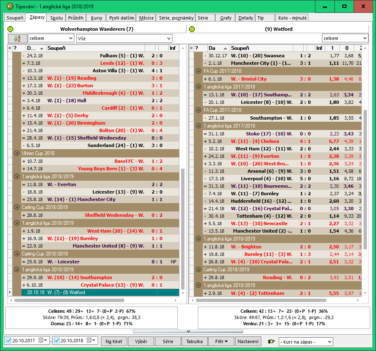Viewport: 376px width, 351px height.
Task: Click the collapse chevron on bottom splitter bar
Action: pos(188,331)
